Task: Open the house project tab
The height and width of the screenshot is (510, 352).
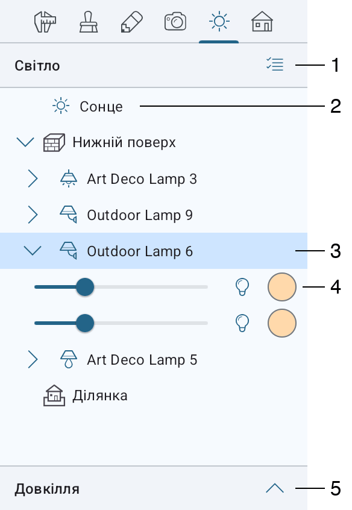Action: click(262, 22)
